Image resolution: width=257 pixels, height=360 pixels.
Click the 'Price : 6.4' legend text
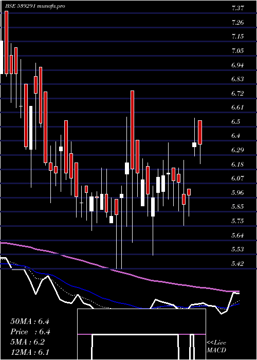coord(30,332)
